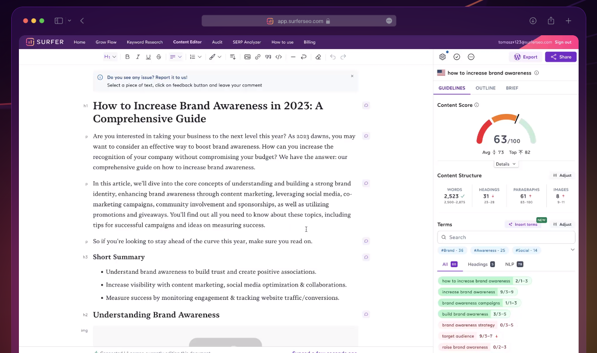Screen dimensions: 597x353
Task: Select the GUIDELINES tab
Action: (x=452, y=88)
